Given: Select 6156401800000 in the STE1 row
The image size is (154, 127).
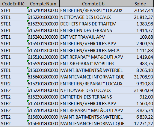Looking at the screenshot, I should coord(43,77).
